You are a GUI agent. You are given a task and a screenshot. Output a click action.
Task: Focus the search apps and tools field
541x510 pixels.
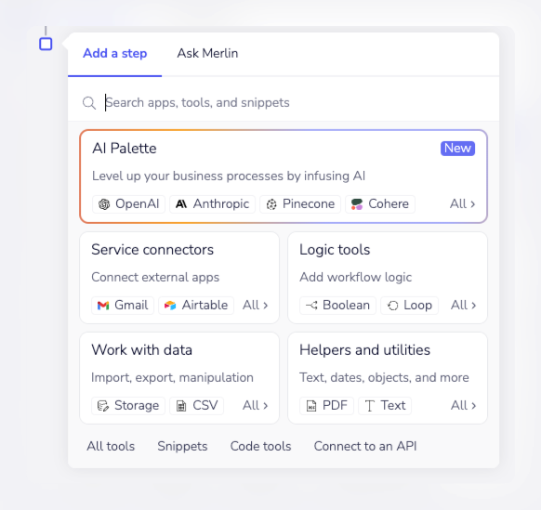click(284, 103)
